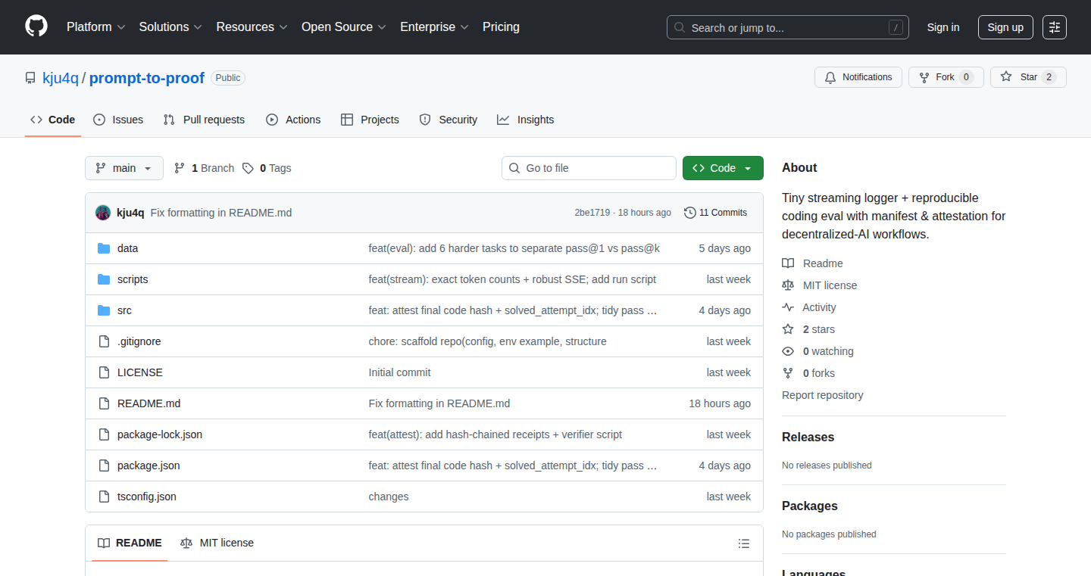1091x576 pixels.
Task: Open the 0 Tags link
Action: 267,168
